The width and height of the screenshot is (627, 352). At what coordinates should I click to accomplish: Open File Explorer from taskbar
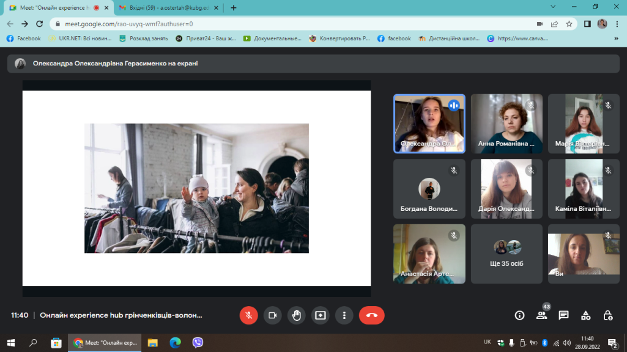click(x=153, y=343)
